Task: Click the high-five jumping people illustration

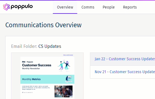Action: click(x=64, y=65)
